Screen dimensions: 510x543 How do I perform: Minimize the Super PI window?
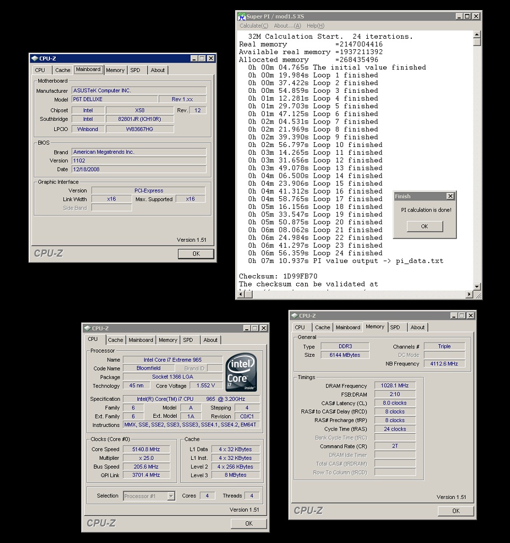pos(459,16)
